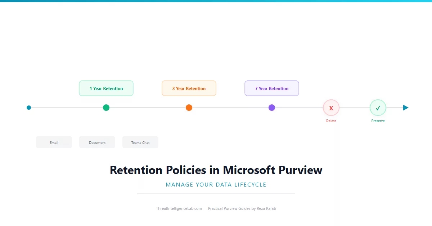Image resolution: width=432 pixels, height=226 pixels.
Task: Click the Email tag
Action: (54, 142)
